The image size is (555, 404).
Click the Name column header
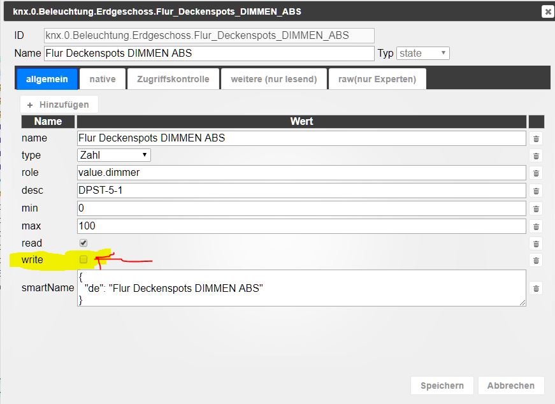48,122
